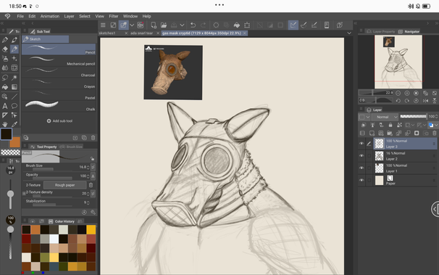Open the command bar hamburger menu

pos(103,25)
